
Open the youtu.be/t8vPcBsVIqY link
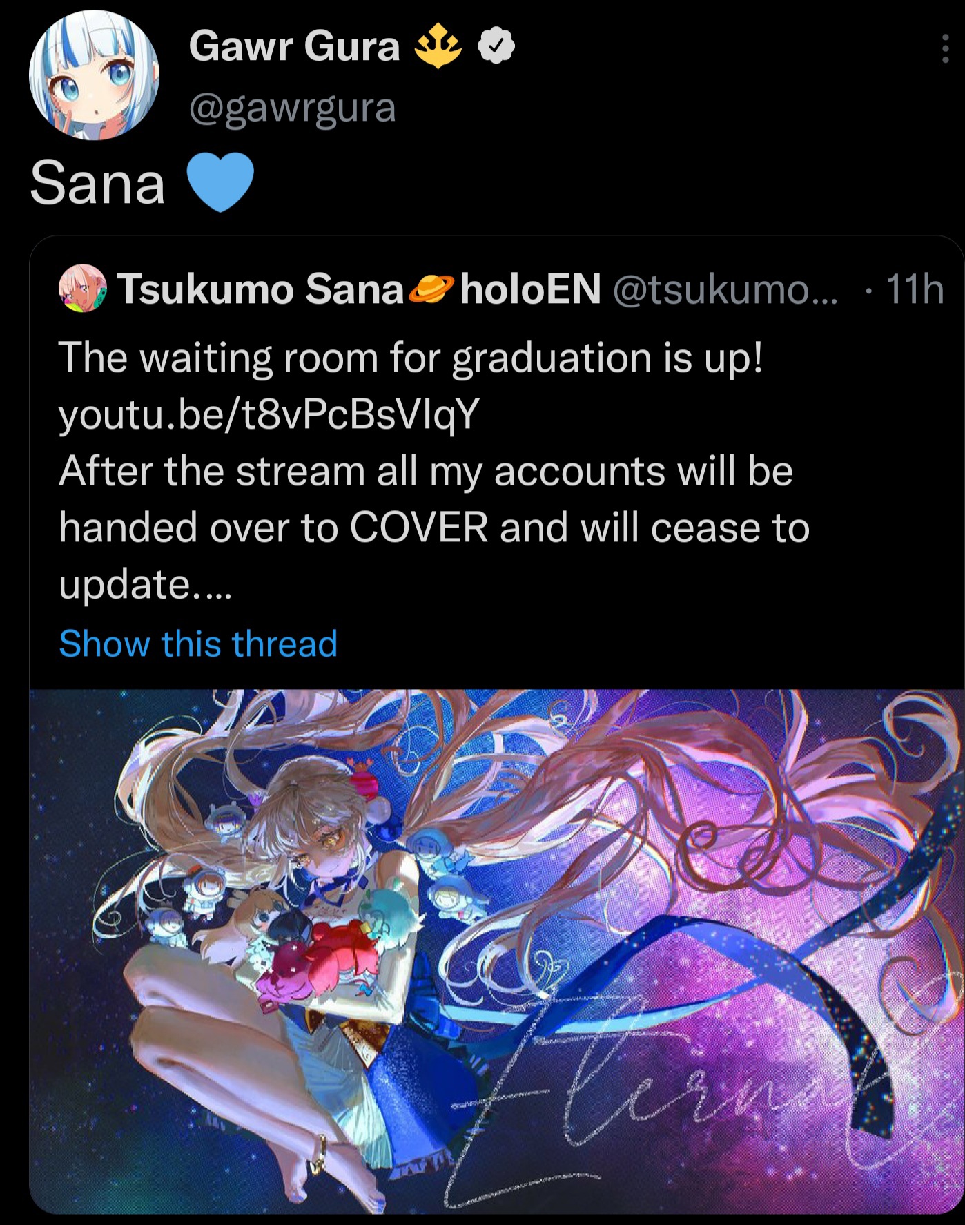coord(269,414)
